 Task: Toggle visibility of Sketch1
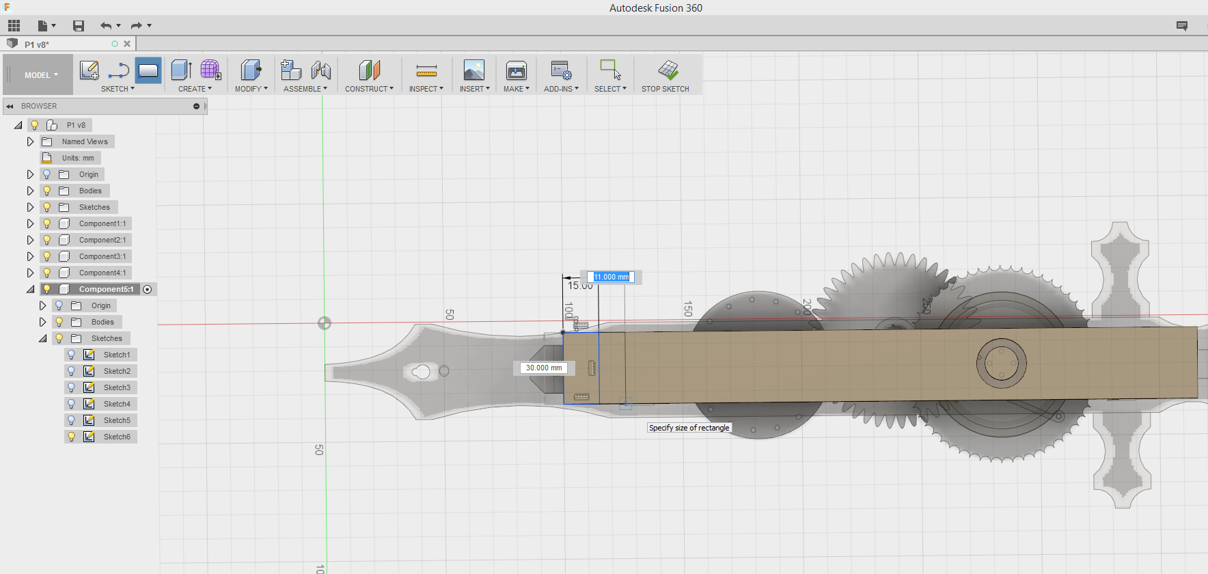point(71,355)
